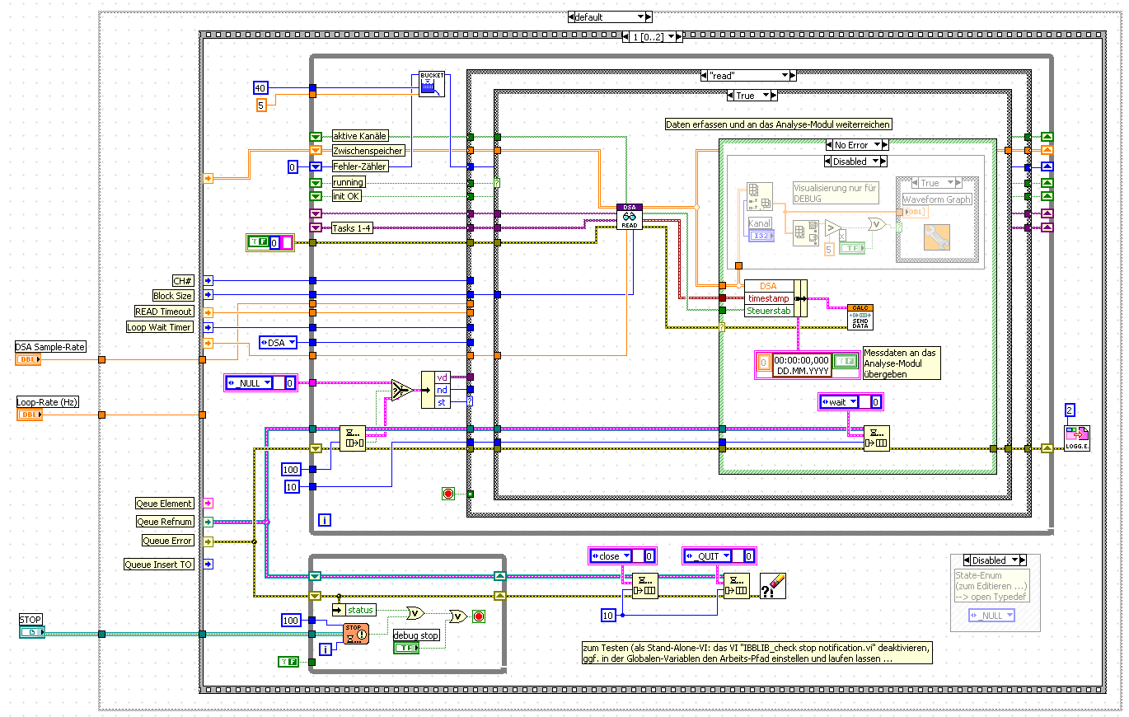Select the Loop-Rate (Hz) DBL terminal
1129x717 pixels.
click(28, 415)
